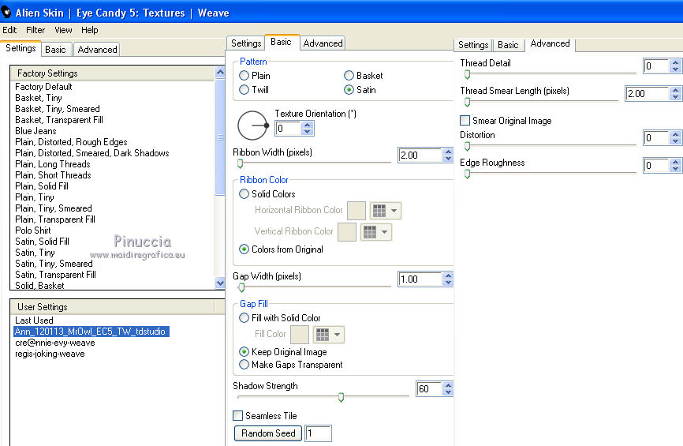Screen dimensions: 683x446
Task: Click the Texture Orientation angle dial
Action: pos(252,126)
